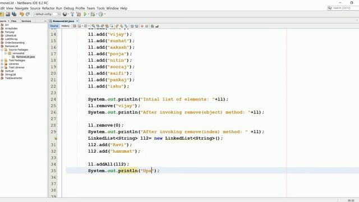
Task: Click the Find Selection magnifier icon
Action: tap(94, 26)
